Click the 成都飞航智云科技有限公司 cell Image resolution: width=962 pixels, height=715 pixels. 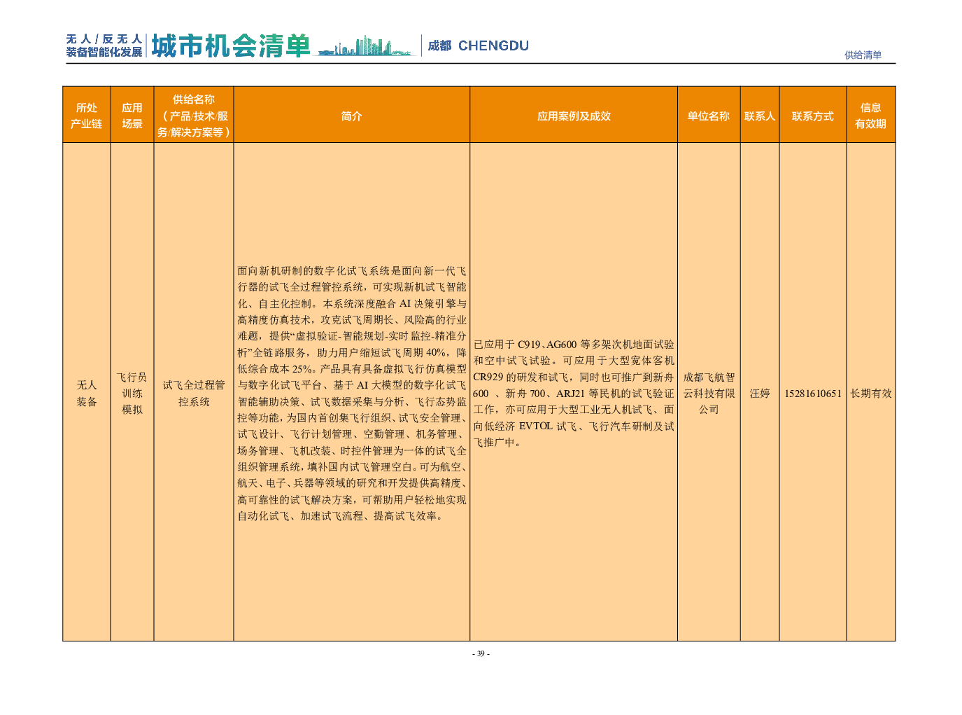coord(709,394)
